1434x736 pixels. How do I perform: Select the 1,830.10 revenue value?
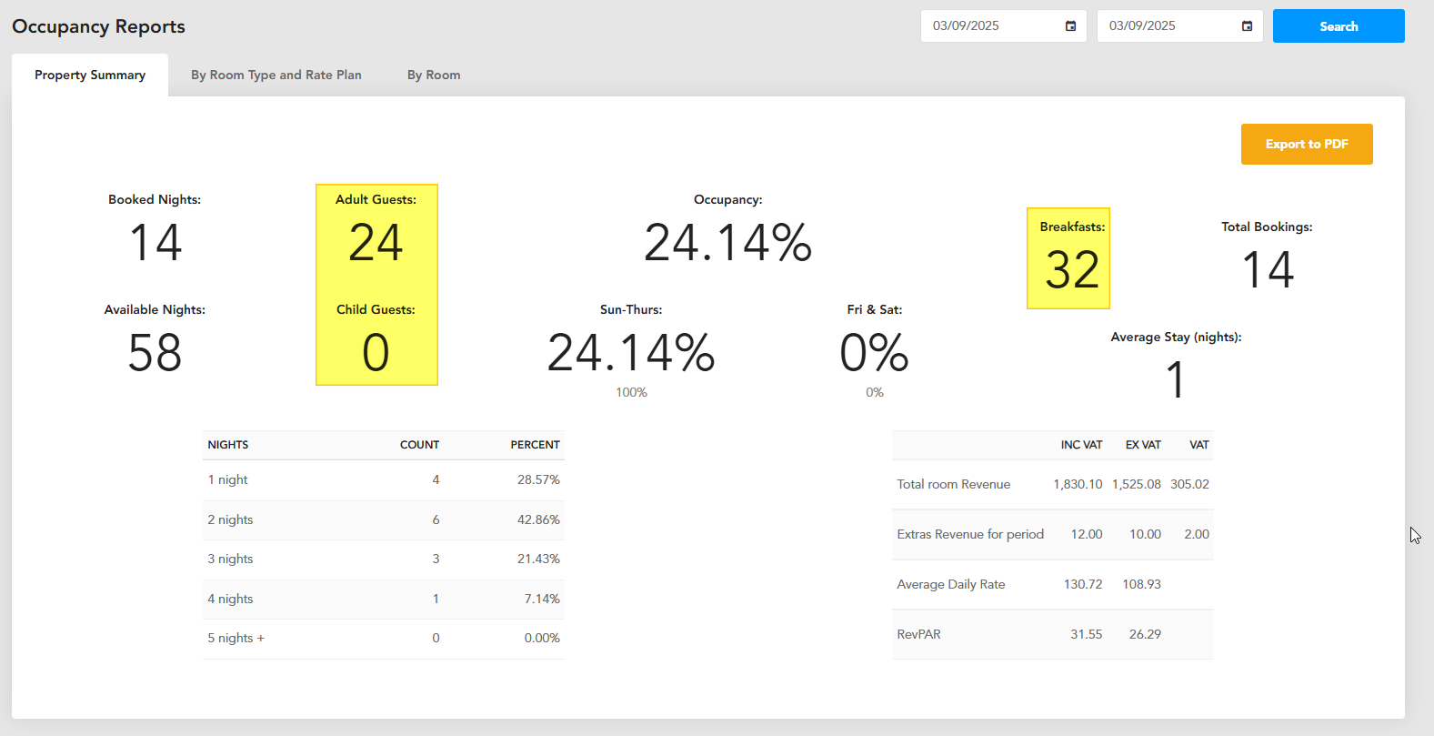[x=1078, y=484]
